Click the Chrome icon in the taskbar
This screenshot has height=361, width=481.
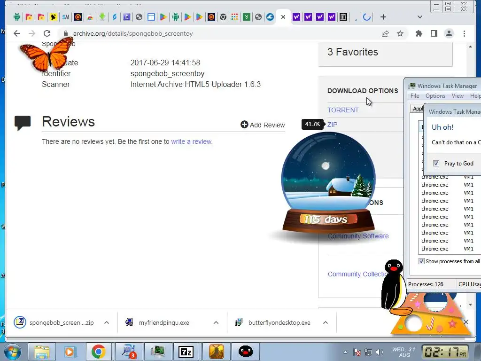pyautogui.click(x=98, y=352)
